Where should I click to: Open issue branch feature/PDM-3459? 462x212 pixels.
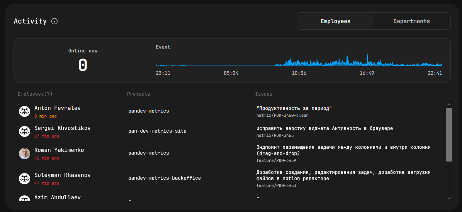click(x=276, y=160)
